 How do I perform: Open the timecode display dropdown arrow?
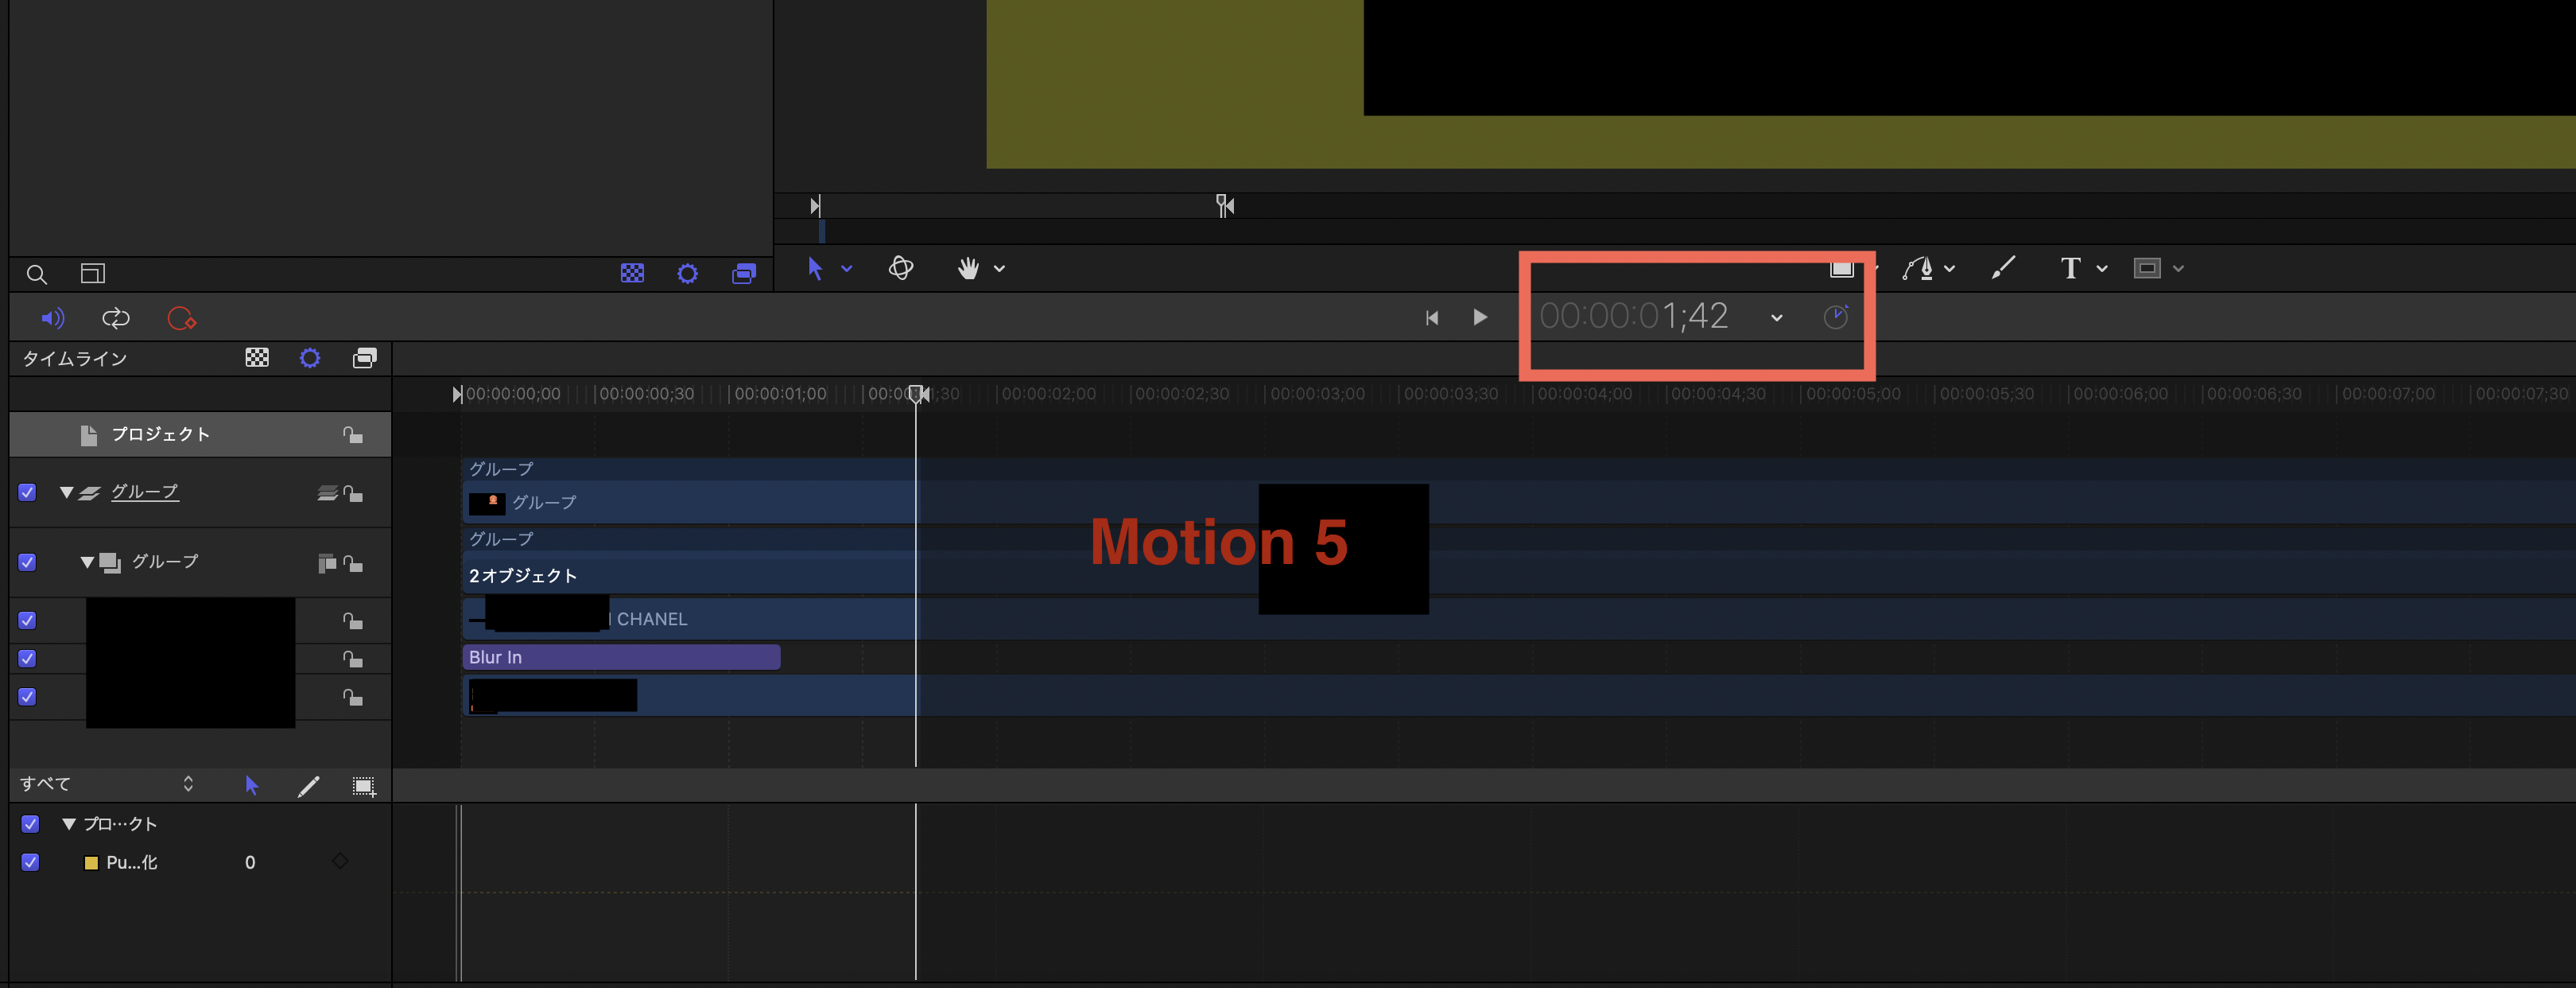click(x=1776, y=317)
